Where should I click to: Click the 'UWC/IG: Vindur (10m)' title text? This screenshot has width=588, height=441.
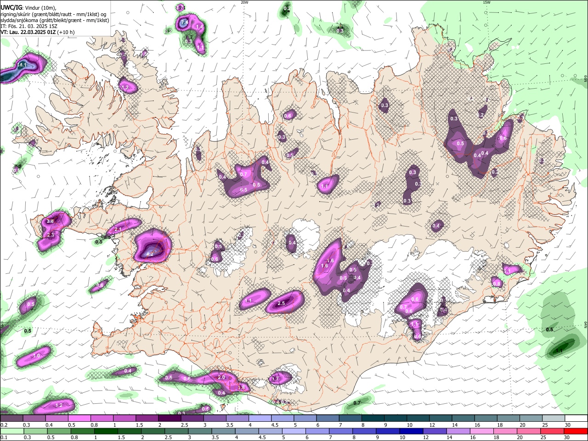[x=28, y=8]
